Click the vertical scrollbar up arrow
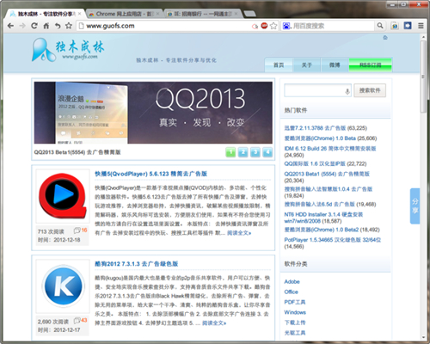This screenshot has height=344, width=430. pyautogui.click(x=423, y=37)
